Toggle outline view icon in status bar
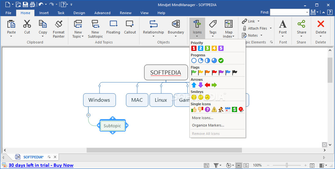The width and height of the screenshot is (335, 169). [246, 165]
